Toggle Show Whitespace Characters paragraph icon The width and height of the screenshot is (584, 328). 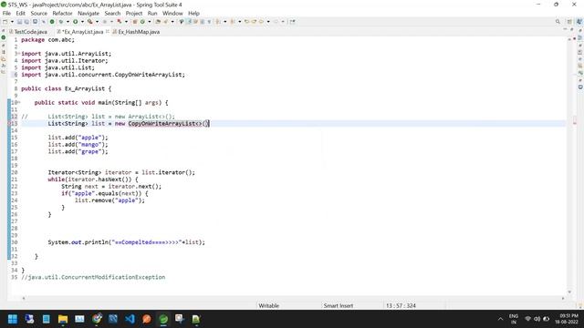click(x=209, y=22)
